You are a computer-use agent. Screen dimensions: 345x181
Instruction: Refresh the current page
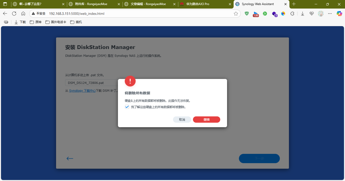[14, 14]
